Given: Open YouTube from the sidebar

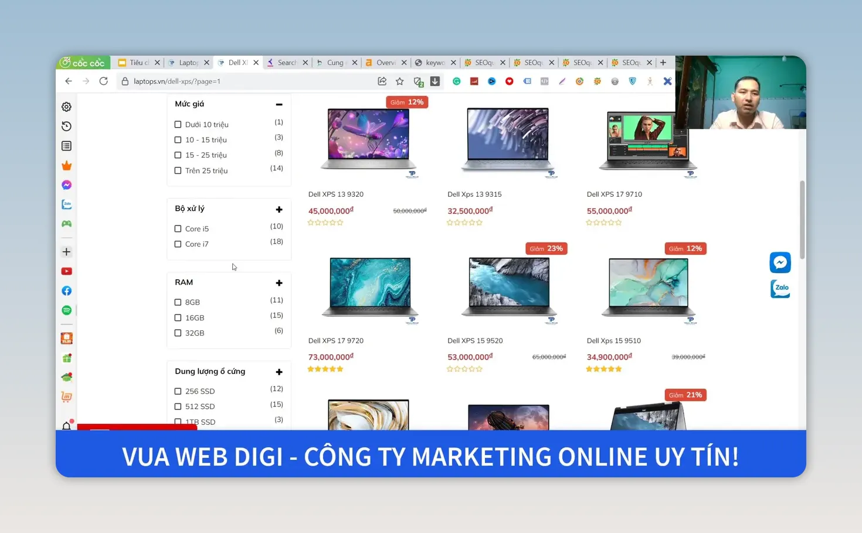Looking at the screenshot, I should point(67,271).
